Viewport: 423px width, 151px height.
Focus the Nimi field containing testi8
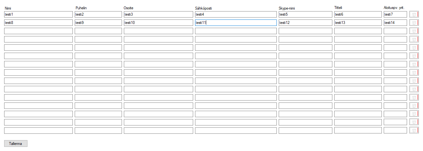click(x=39, y=23)
